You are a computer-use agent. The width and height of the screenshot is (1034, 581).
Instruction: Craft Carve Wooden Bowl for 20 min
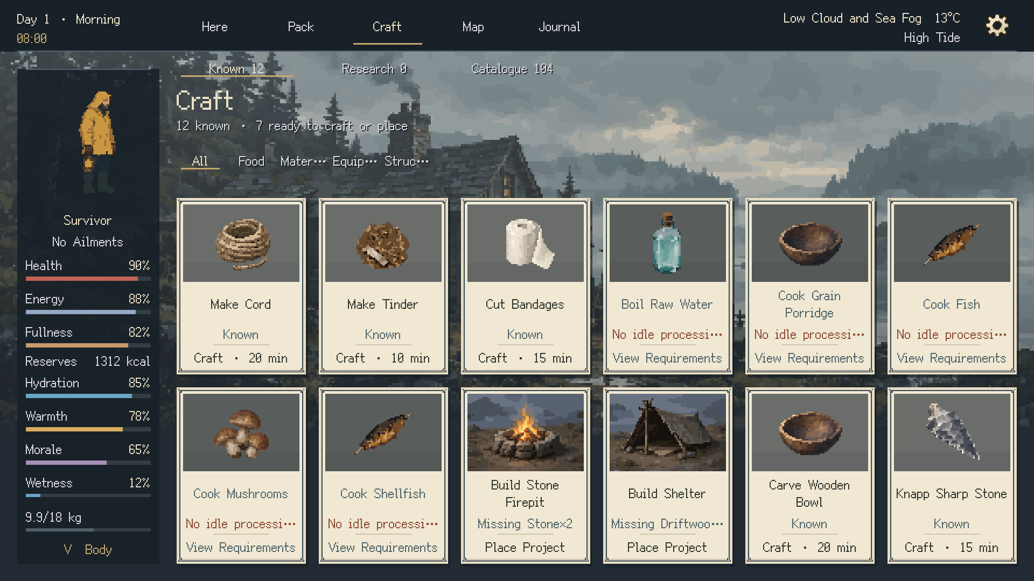(x=809, y=548)
